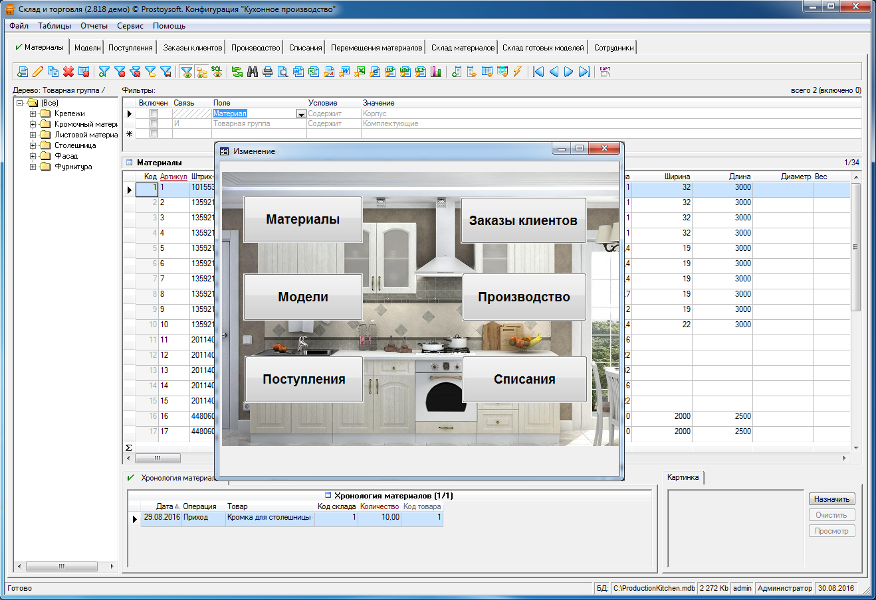Screen dimensions: 876x600
Task: Click the green refresh arrows icon
Action: click(x=237, y=72)
